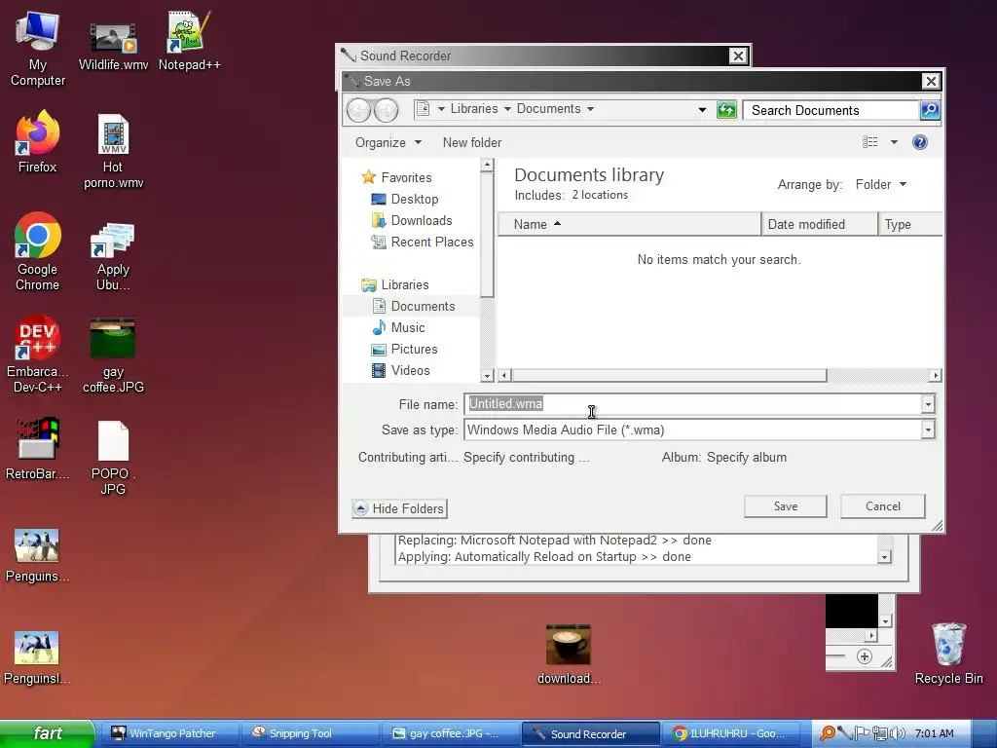The width and height of the screenshot is (997, 748).
Task: Click the File name text field
Action: click(693, 404)
